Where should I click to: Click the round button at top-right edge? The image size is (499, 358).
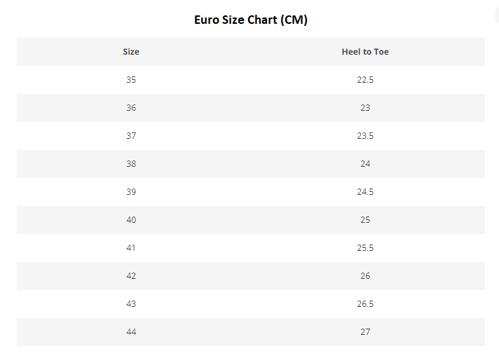click(497, 15)
